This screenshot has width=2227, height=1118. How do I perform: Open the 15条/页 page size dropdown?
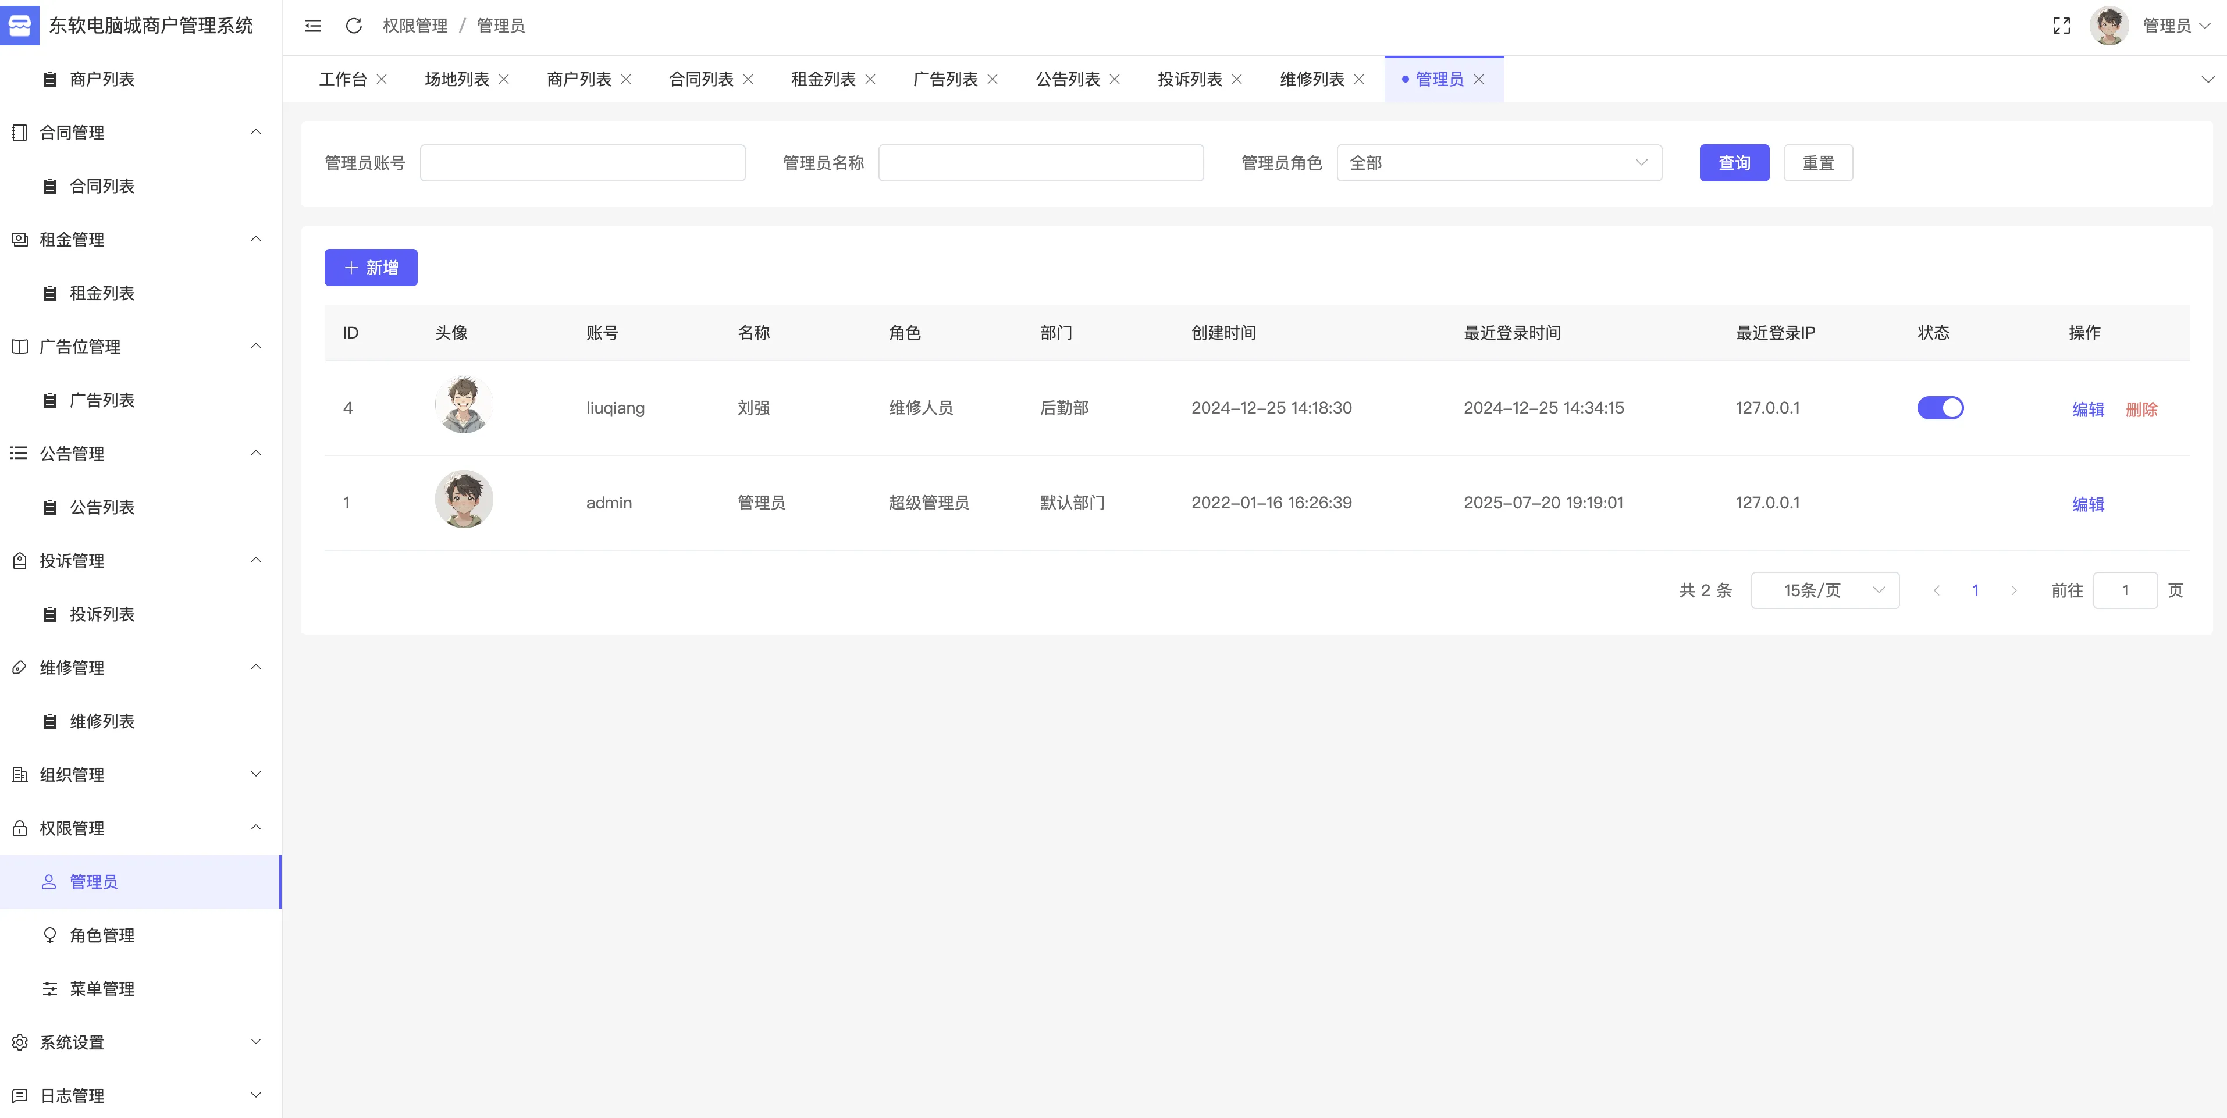click(x=1824, y=590)
